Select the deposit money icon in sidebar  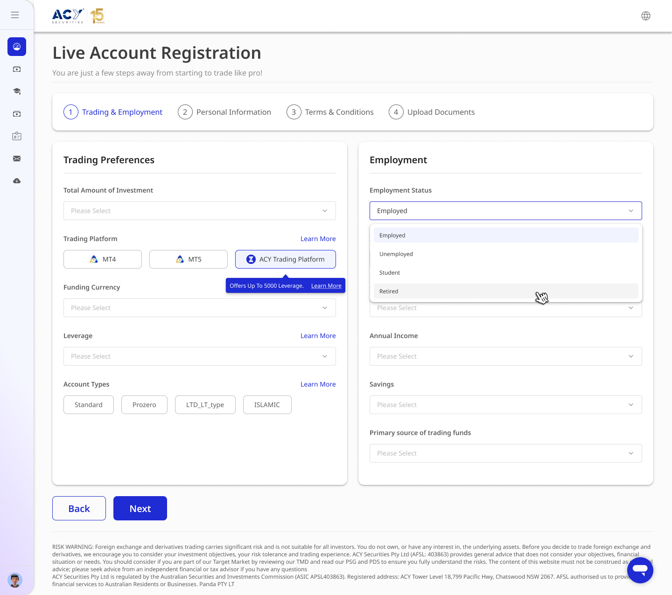(x=16, y=69)
